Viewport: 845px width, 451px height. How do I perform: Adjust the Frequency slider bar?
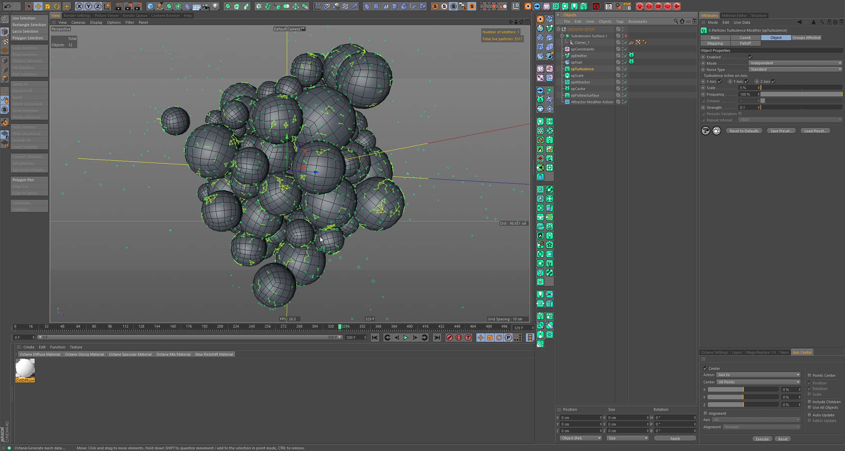click(801, 94)
